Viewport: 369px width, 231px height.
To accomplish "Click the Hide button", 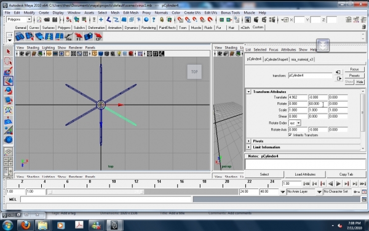I will 360,82.
